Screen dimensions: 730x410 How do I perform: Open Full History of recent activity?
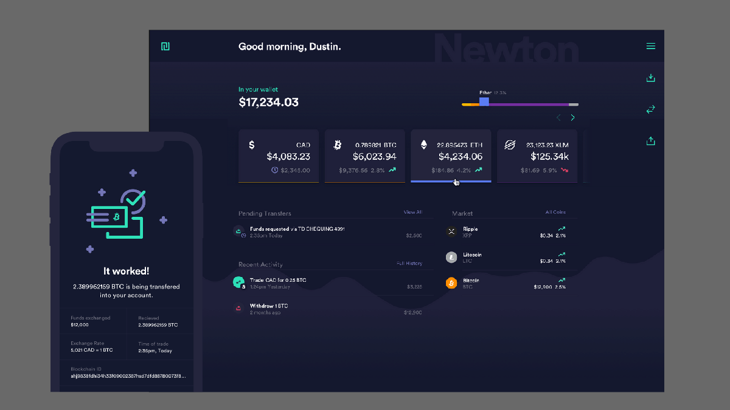tap(409, 264)
